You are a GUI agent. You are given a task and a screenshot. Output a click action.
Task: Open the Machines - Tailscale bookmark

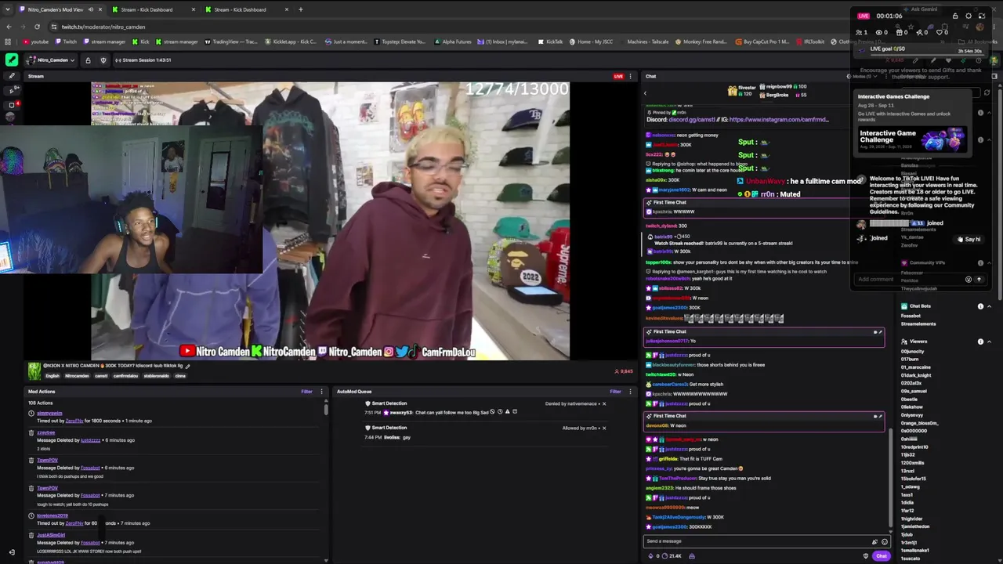644,42
